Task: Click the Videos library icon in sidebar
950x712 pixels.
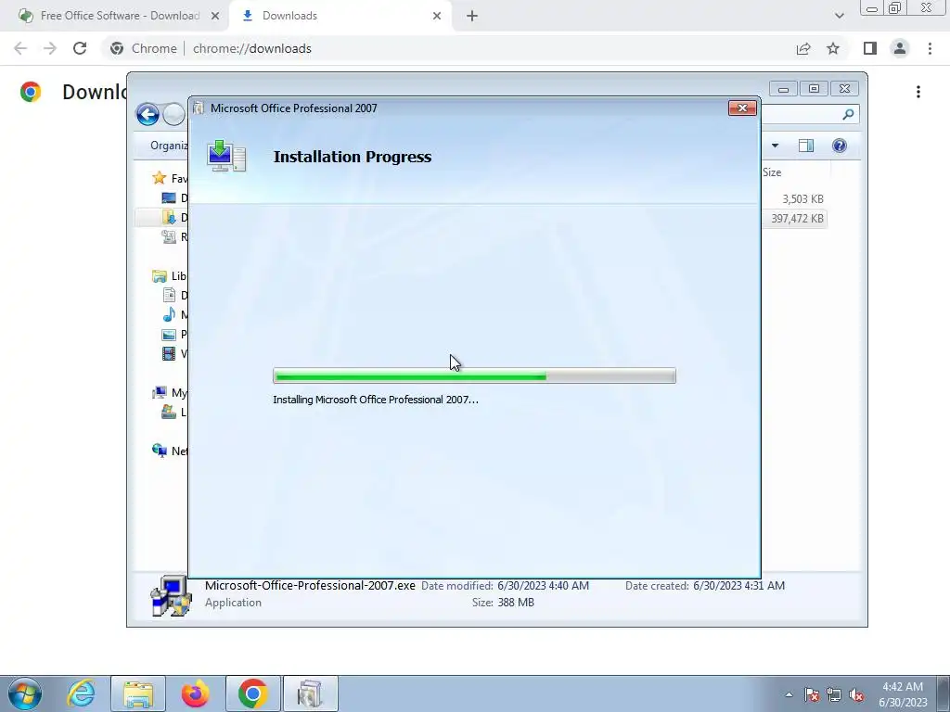Action: click(169, 353)
